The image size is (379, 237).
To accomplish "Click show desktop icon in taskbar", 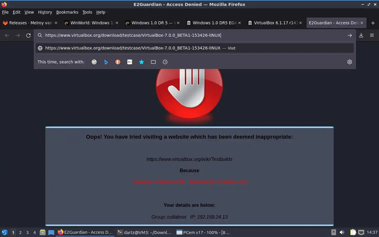I will pyautogui.click(x=51, y=232).
